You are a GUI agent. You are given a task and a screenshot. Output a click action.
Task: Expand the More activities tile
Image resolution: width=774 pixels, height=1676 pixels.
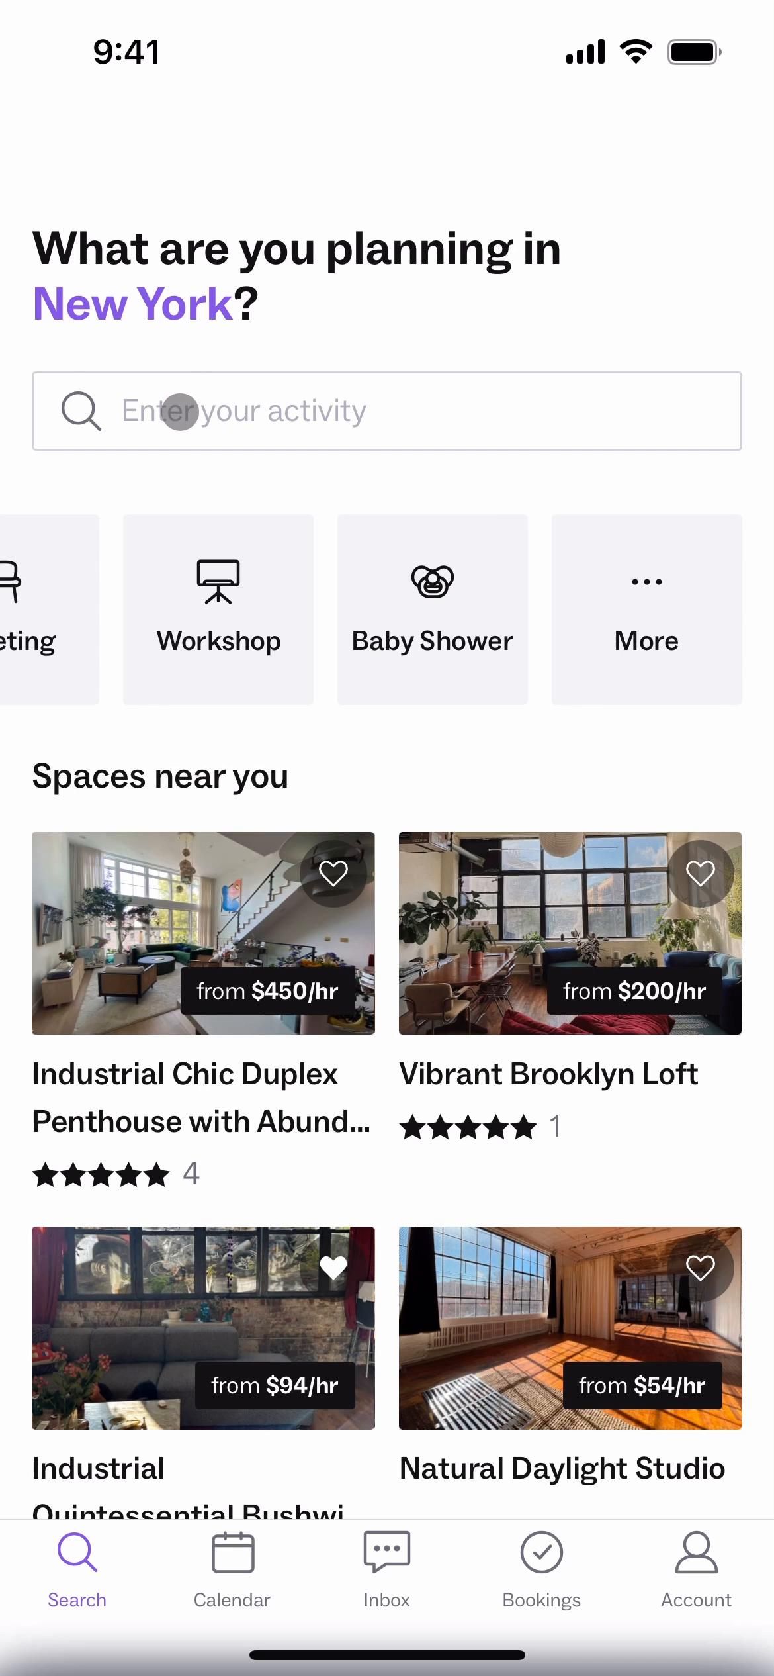click(x=646, y=610)
